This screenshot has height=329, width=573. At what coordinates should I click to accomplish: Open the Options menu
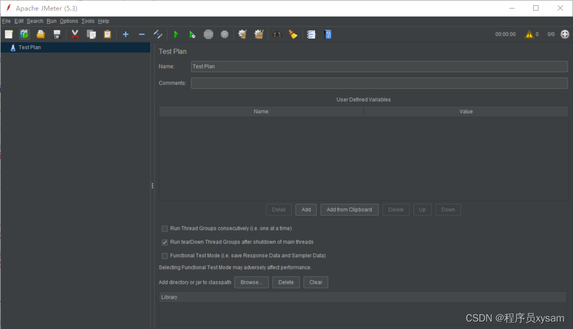coord(68,21)
